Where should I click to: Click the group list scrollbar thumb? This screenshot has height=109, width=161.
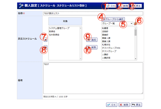[136, 32]
